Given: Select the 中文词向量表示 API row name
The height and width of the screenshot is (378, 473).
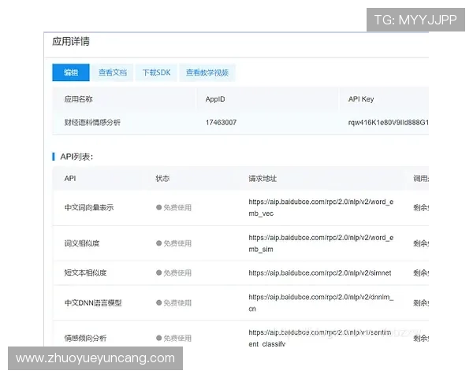Looking at the screenshot, I should tap(89, 207).
